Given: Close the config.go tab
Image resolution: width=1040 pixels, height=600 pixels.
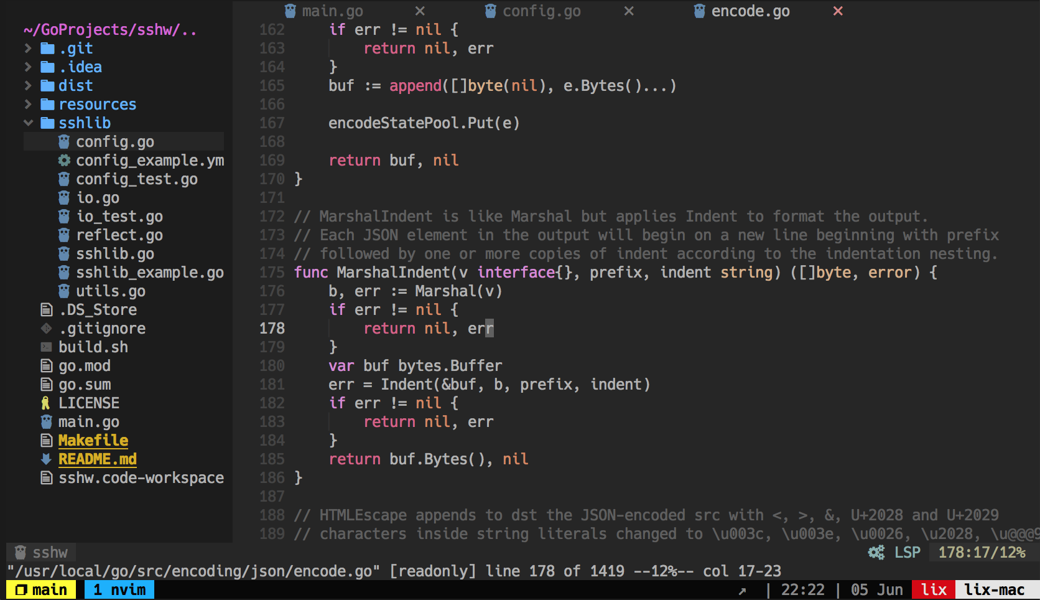Looking at the screenshot, I should tap(629, 11).
